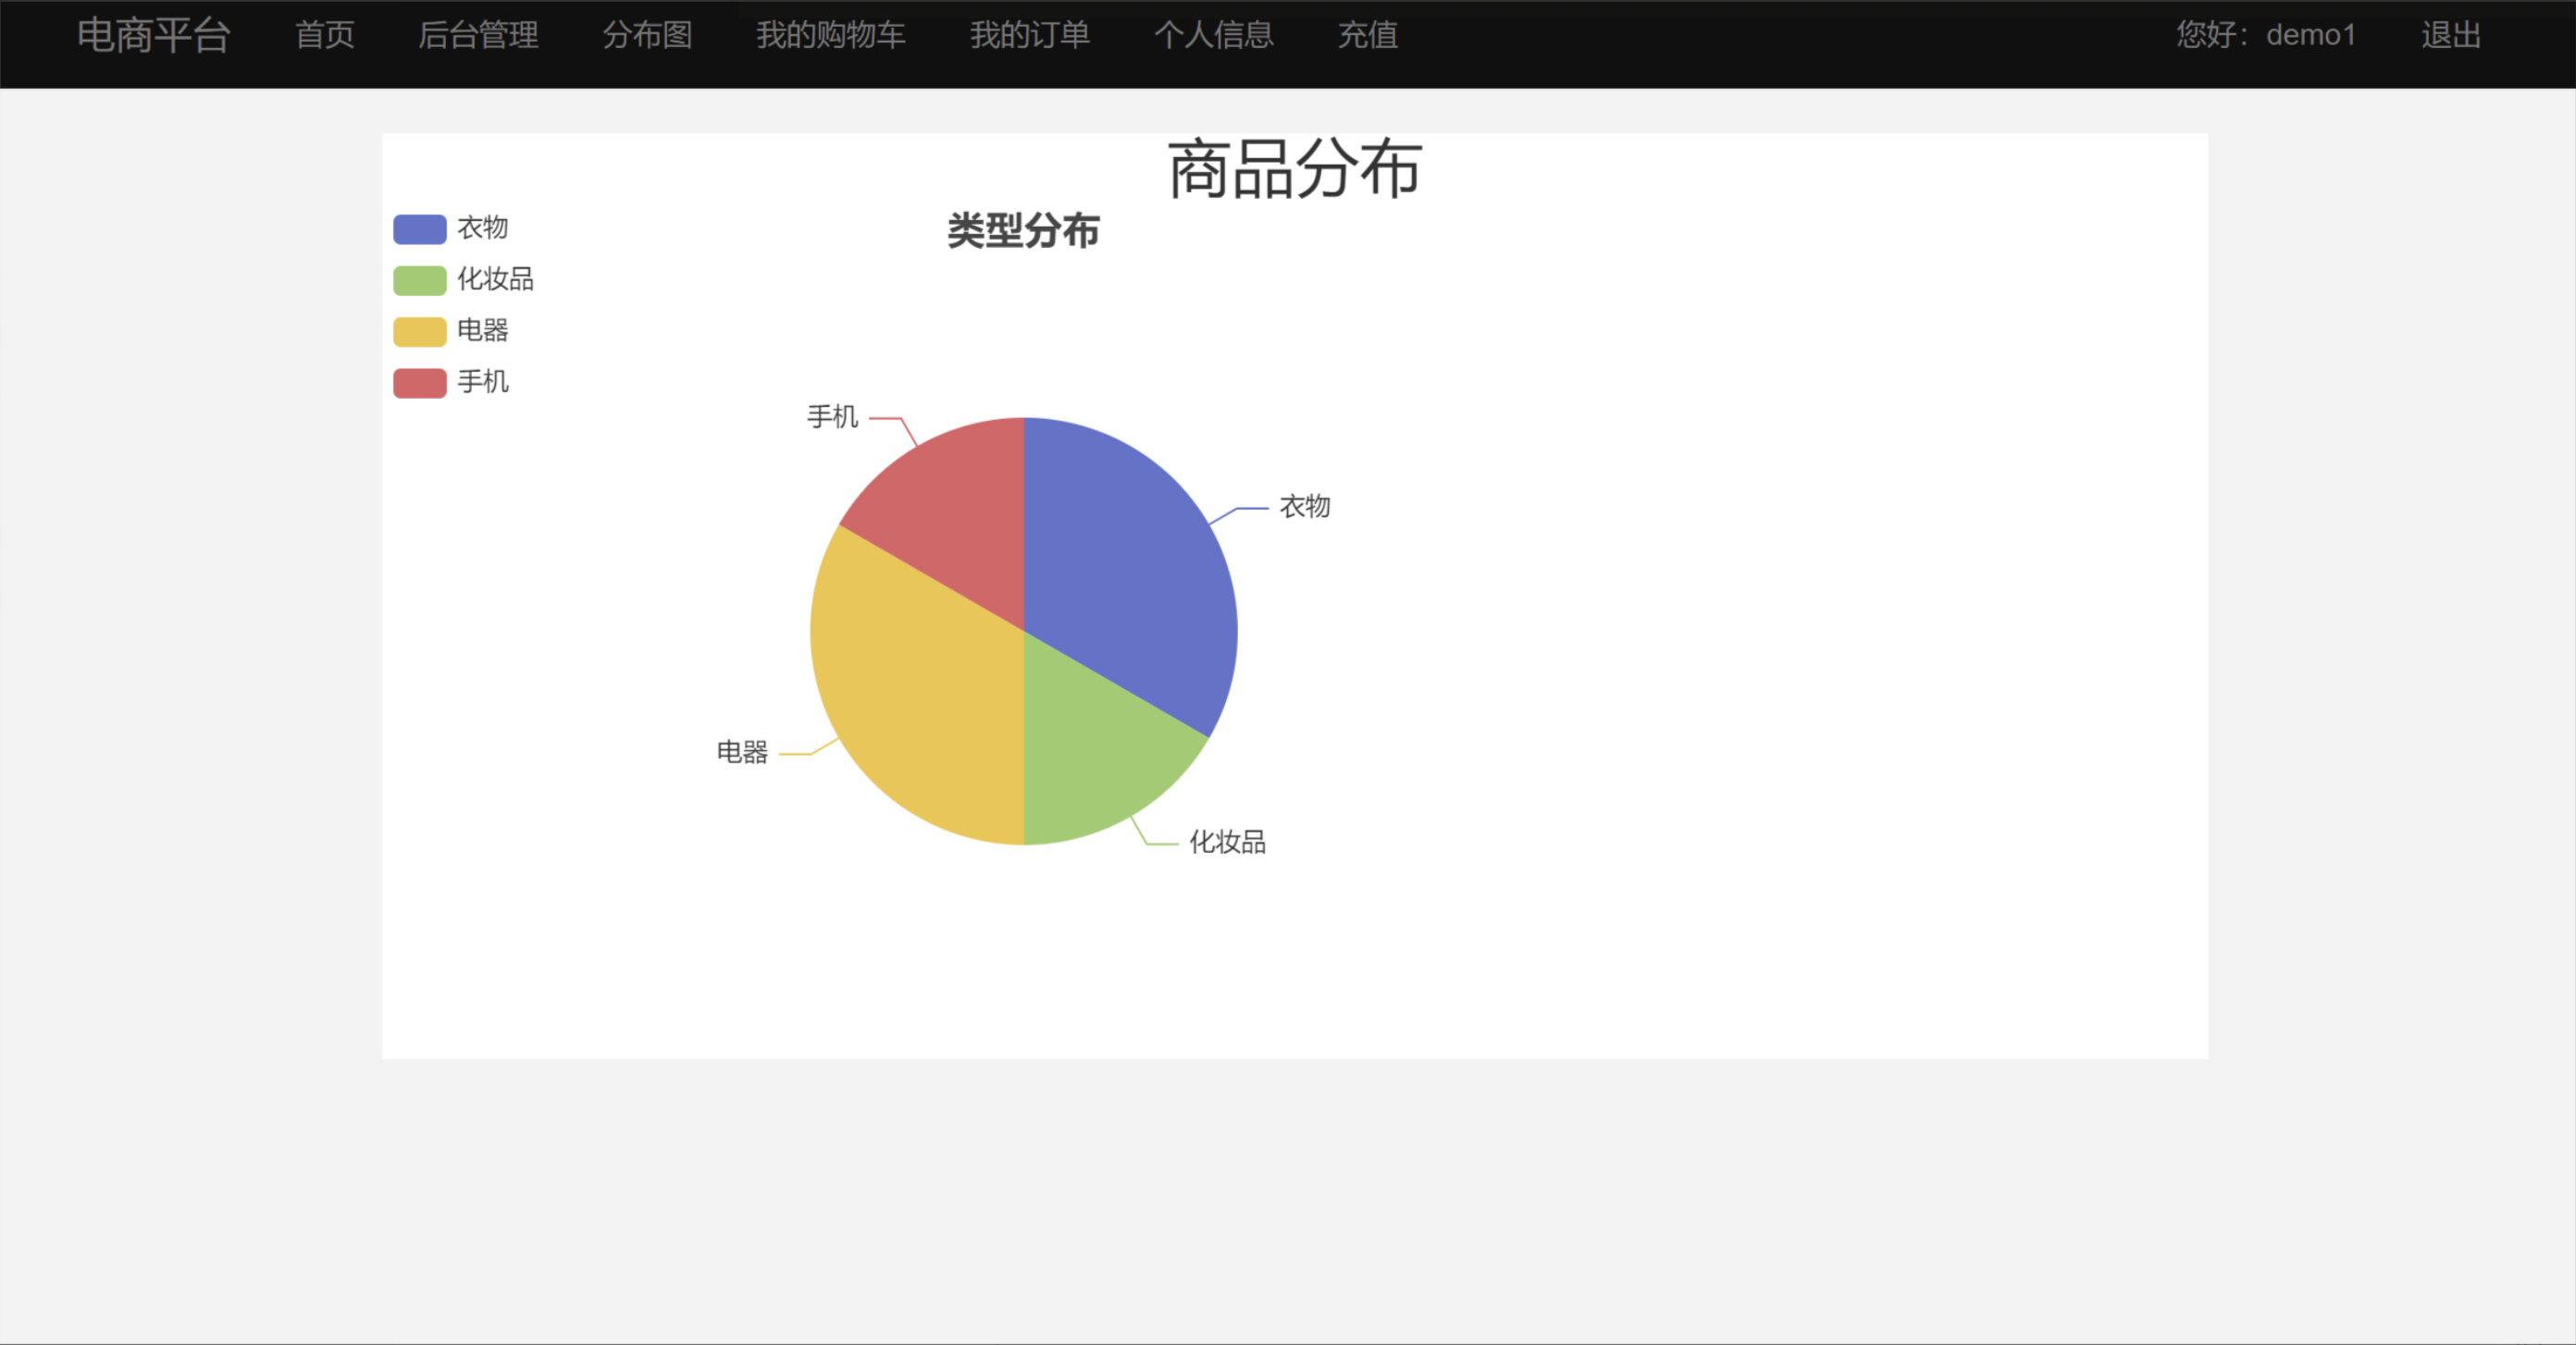
Task: Open 我的购物车
Action: pos(831,36)
